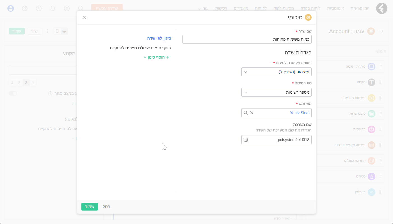This screenshot has height=224, width=393.
Task: Click the שם שדה text field
Action: click(x=247, y=39)
